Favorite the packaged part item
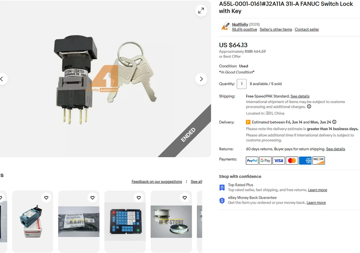Viewport: 360px width, 253px height. coord(93,198)
